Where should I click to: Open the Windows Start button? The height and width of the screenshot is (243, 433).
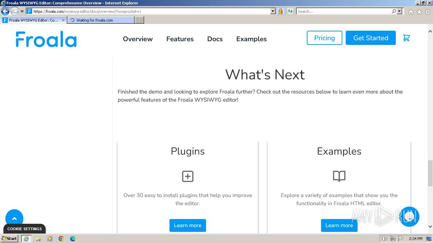[x=9, y=239]
